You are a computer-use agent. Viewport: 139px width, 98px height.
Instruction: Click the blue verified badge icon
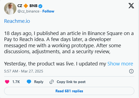click(x=40, y=6)
